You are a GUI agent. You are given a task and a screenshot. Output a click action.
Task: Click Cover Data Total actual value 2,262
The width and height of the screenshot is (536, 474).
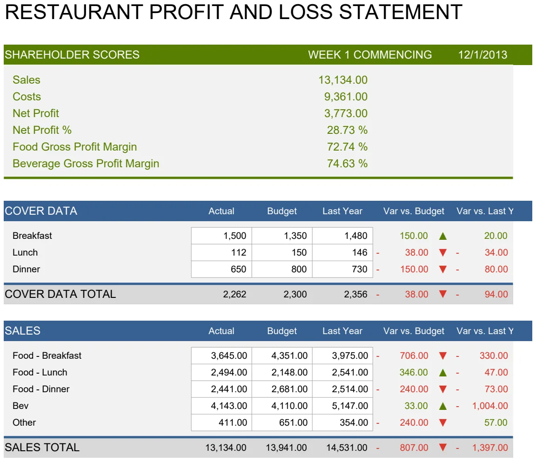(234, 294)
